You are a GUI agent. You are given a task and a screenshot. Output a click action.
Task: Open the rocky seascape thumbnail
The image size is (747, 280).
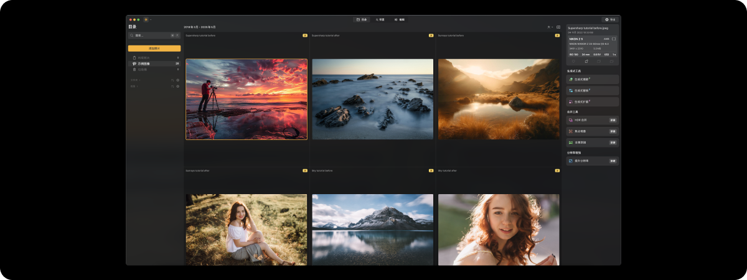[372, 99]
